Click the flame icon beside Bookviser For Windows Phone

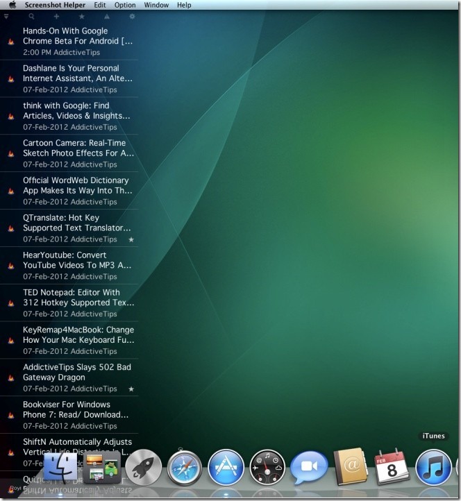point(11,415)
